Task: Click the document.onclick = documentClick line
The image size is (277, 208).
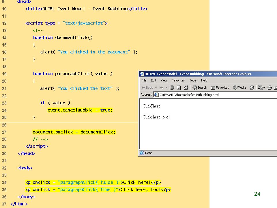Action: coord(74,132)
